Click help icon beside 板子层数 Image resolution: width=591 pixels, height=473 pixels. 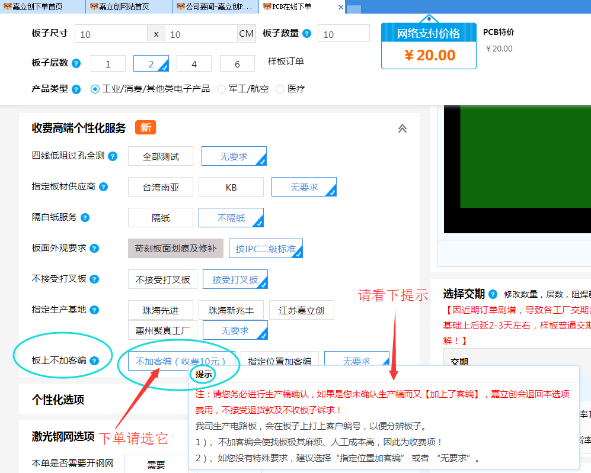tap(76, 63)
